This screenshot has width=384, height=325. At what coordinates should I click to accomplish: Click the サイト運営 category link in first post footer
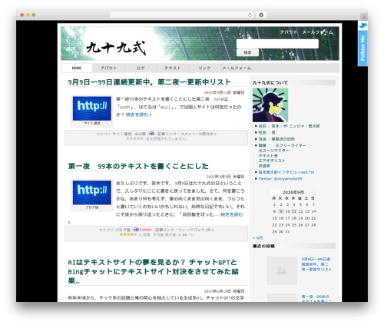(x=122, y=134)
